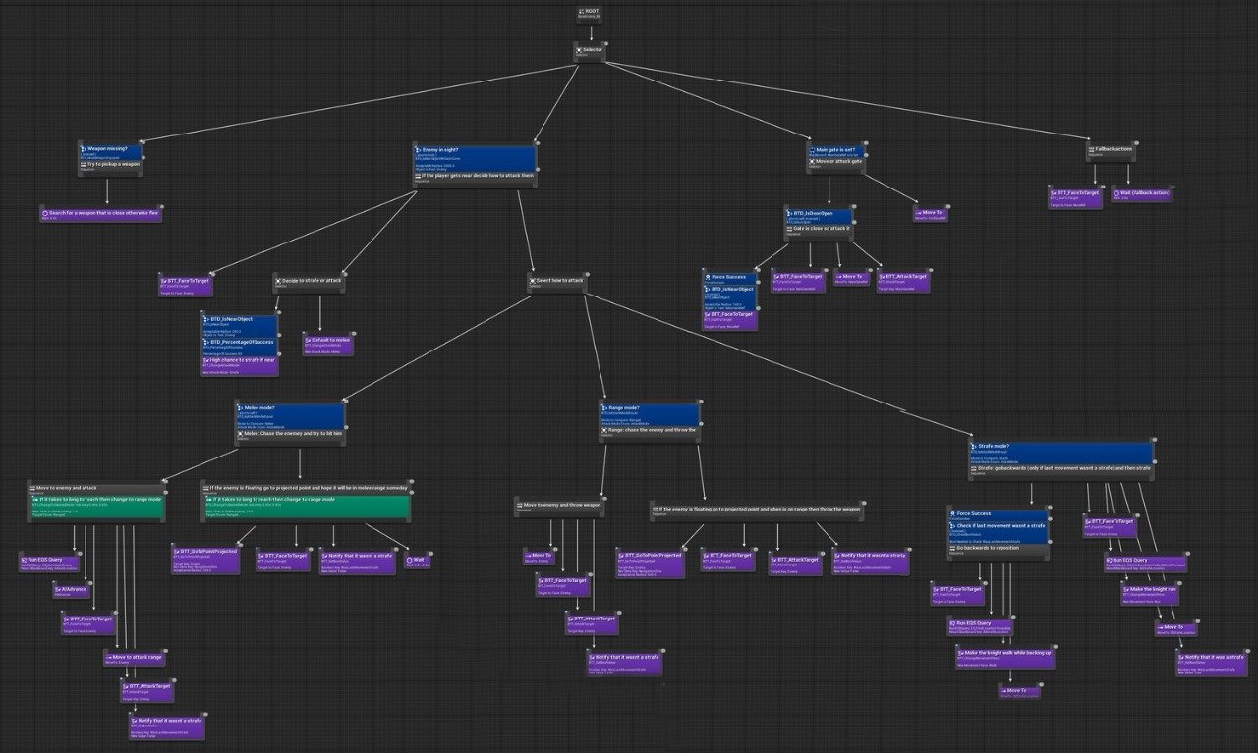The height and width of the screenshot is (753, 1258).
Task: Select 'Check if last movement wasnt a strafe'
Action: point(998,531)
